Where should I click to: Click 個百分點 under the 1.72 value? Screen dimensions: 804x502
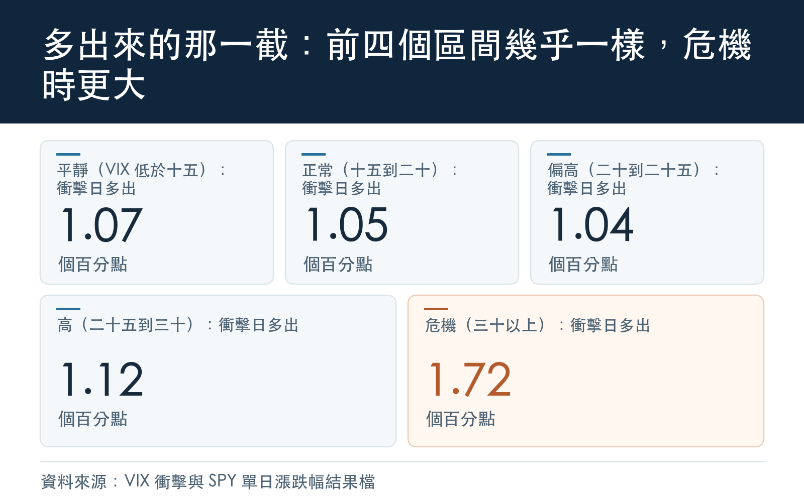click(x=461, y=419)
